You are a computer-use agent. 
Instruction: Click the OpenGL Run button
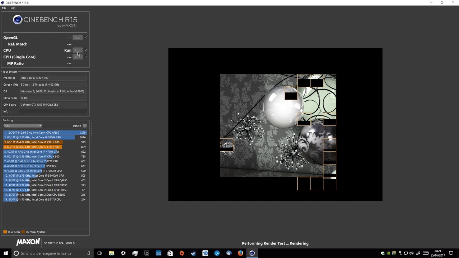[77, 38]
